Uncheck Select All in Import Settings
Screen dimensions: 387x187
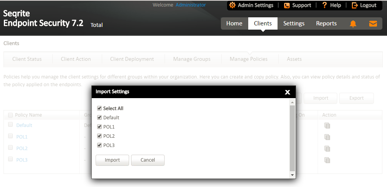coord(99,108)
